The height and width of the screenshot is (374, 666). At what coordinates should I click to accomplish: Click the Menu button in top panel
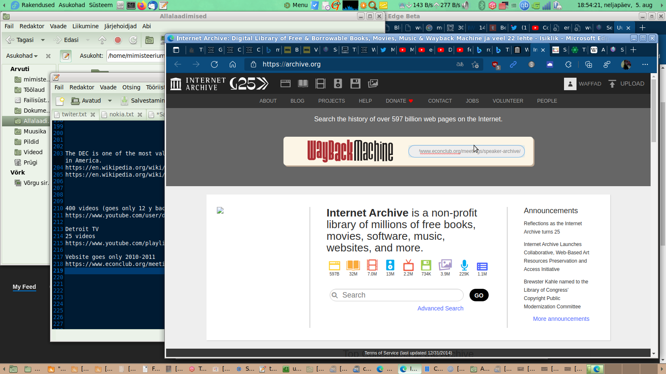pyautogui.click(x=296, y=5)
